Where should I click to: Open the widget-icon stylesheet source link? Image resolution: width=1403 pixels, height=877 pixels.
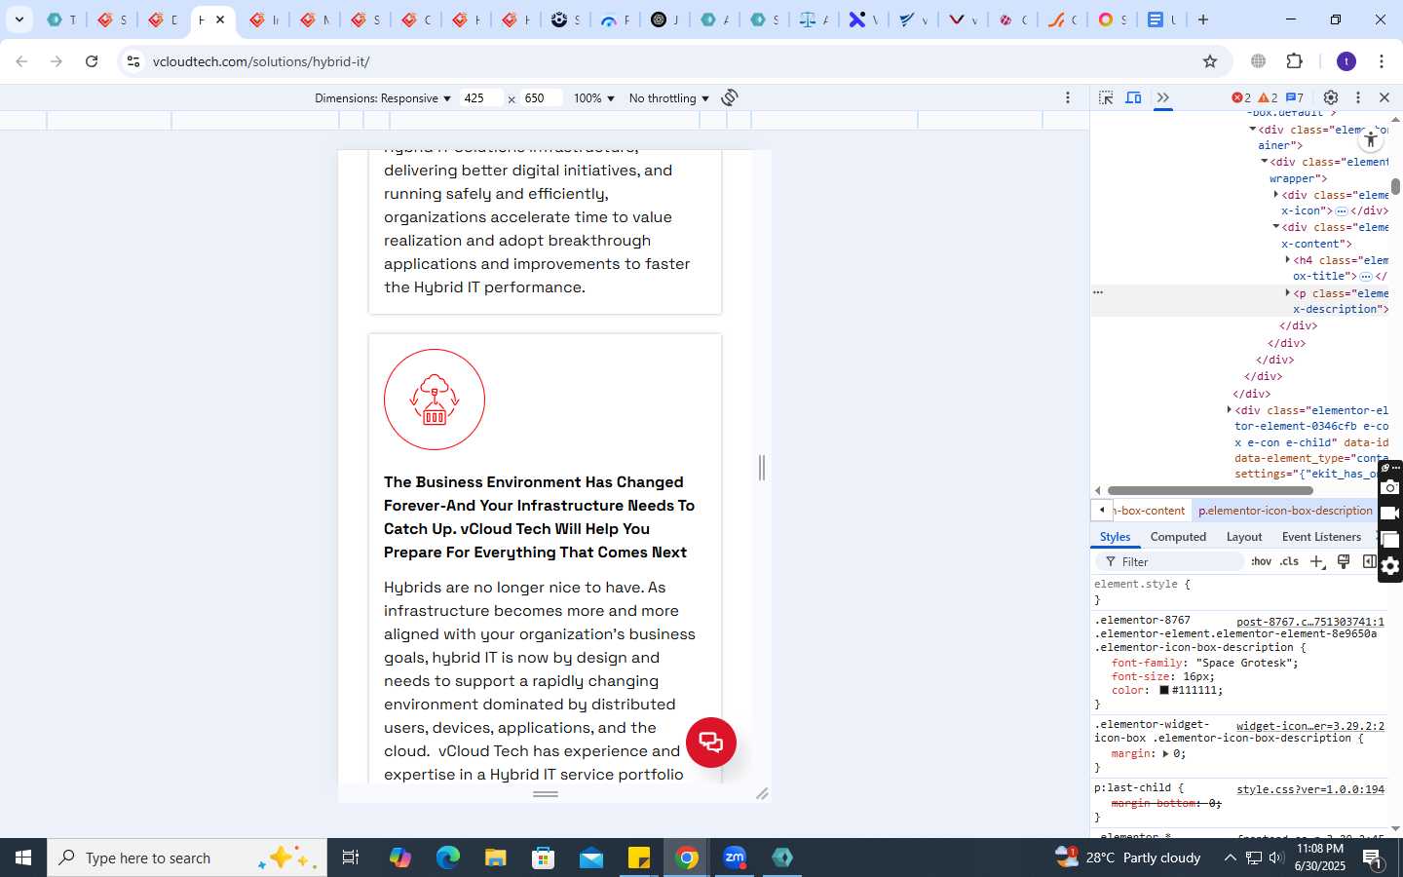coord(1310,726)
